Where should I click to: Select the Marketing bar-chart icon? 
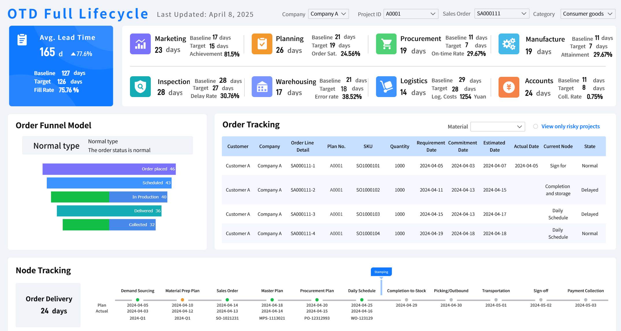140,44
